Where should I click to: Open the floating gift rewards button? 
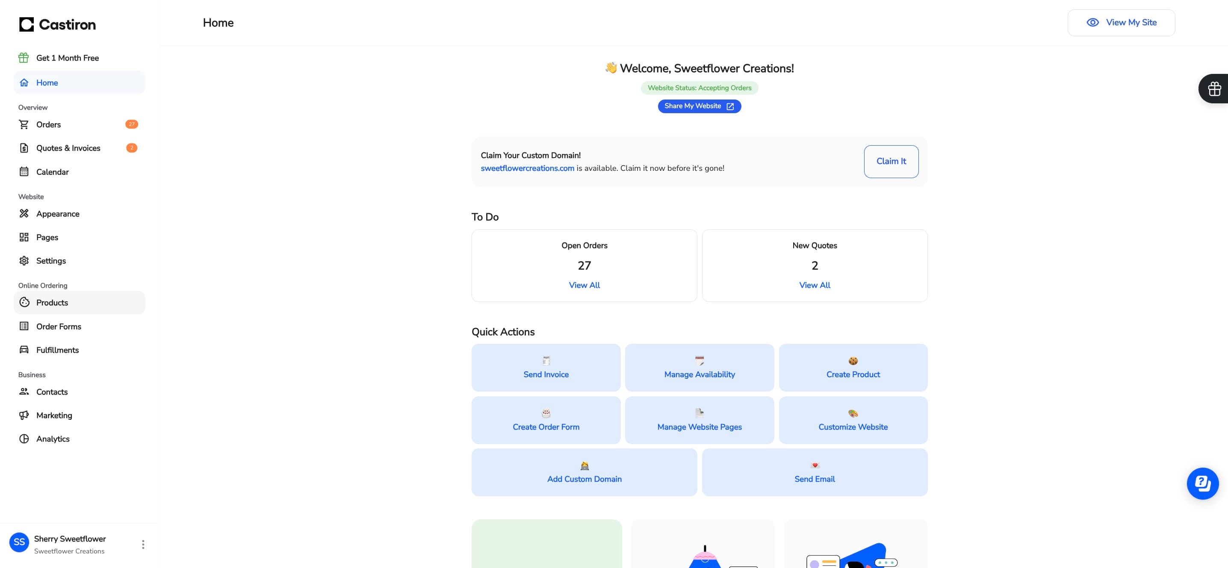(1214, 88)
